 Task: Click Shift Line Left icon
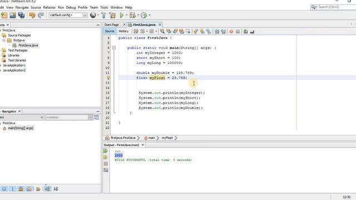point(217,31)
